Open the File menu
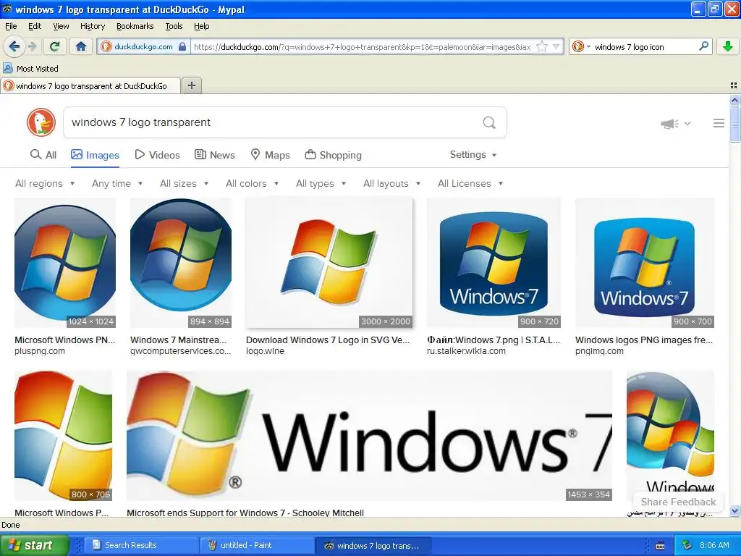 (11, 26)
